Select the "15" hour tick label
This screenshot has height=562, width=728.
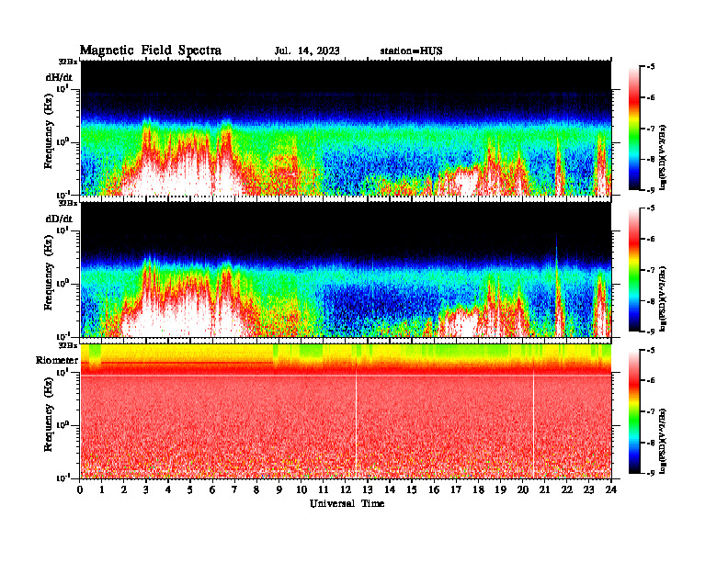[412, 489]
